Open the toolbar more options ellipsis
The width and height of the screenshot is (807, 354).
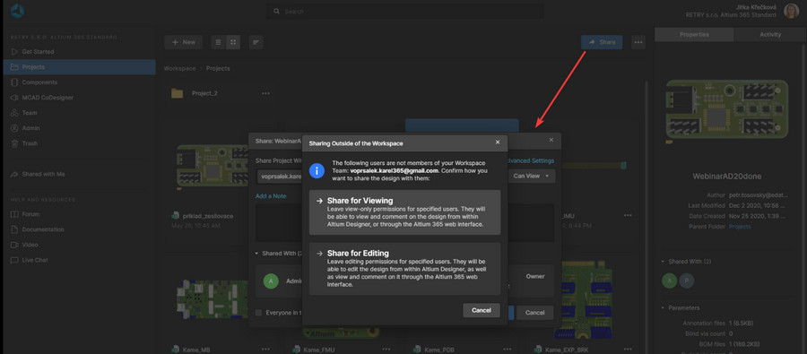pyautogui.click(x=638, y=42)
